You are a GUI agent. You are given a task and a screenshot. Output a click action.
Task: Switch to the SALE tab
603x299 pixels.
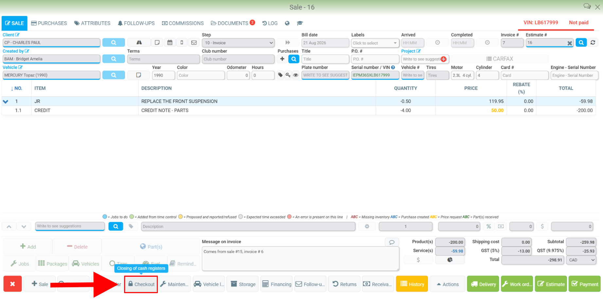[x=15, y=23]
